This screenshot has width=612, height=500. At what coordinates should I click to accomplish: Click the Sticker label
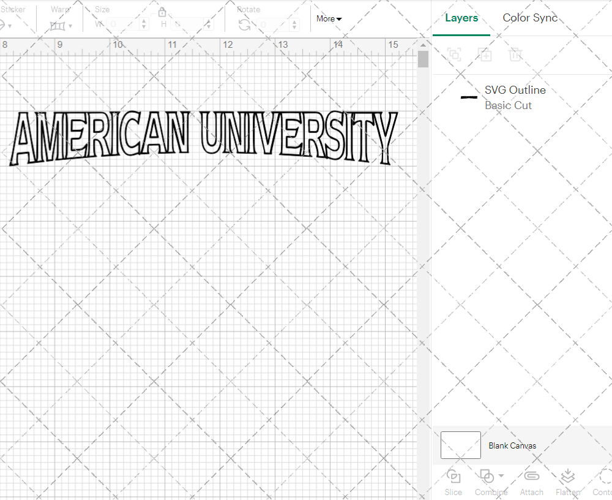[x=15, y=9]
